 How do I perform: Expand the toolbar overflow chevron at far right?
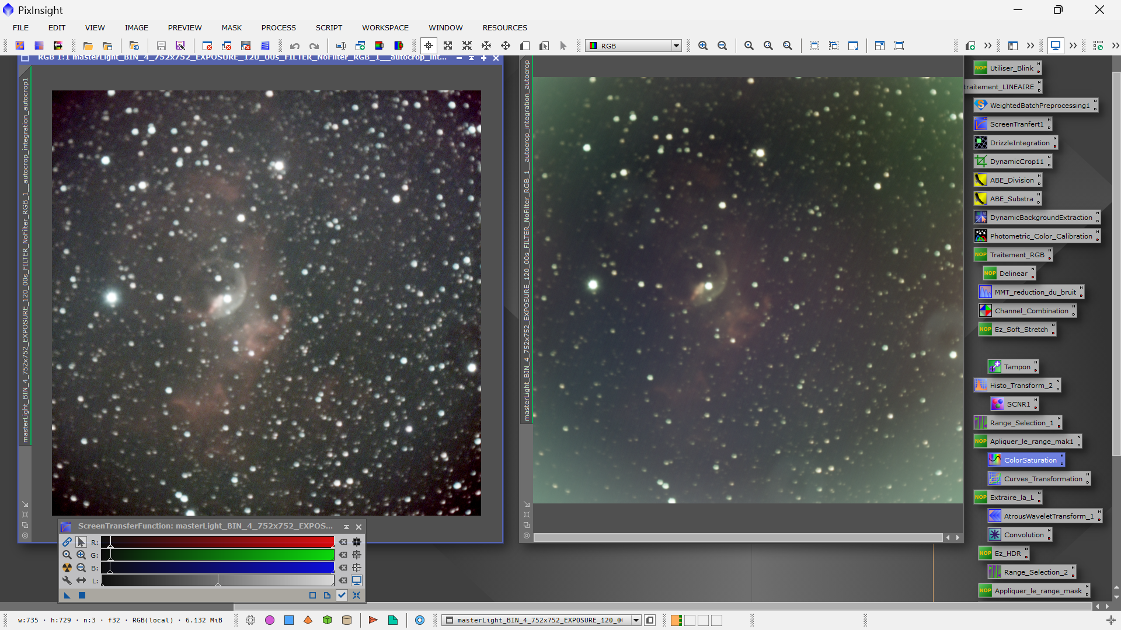pos(1116,45)
